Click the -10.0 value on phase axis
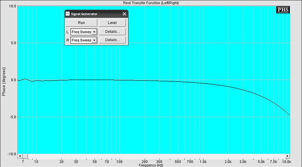 coord(11,154)
